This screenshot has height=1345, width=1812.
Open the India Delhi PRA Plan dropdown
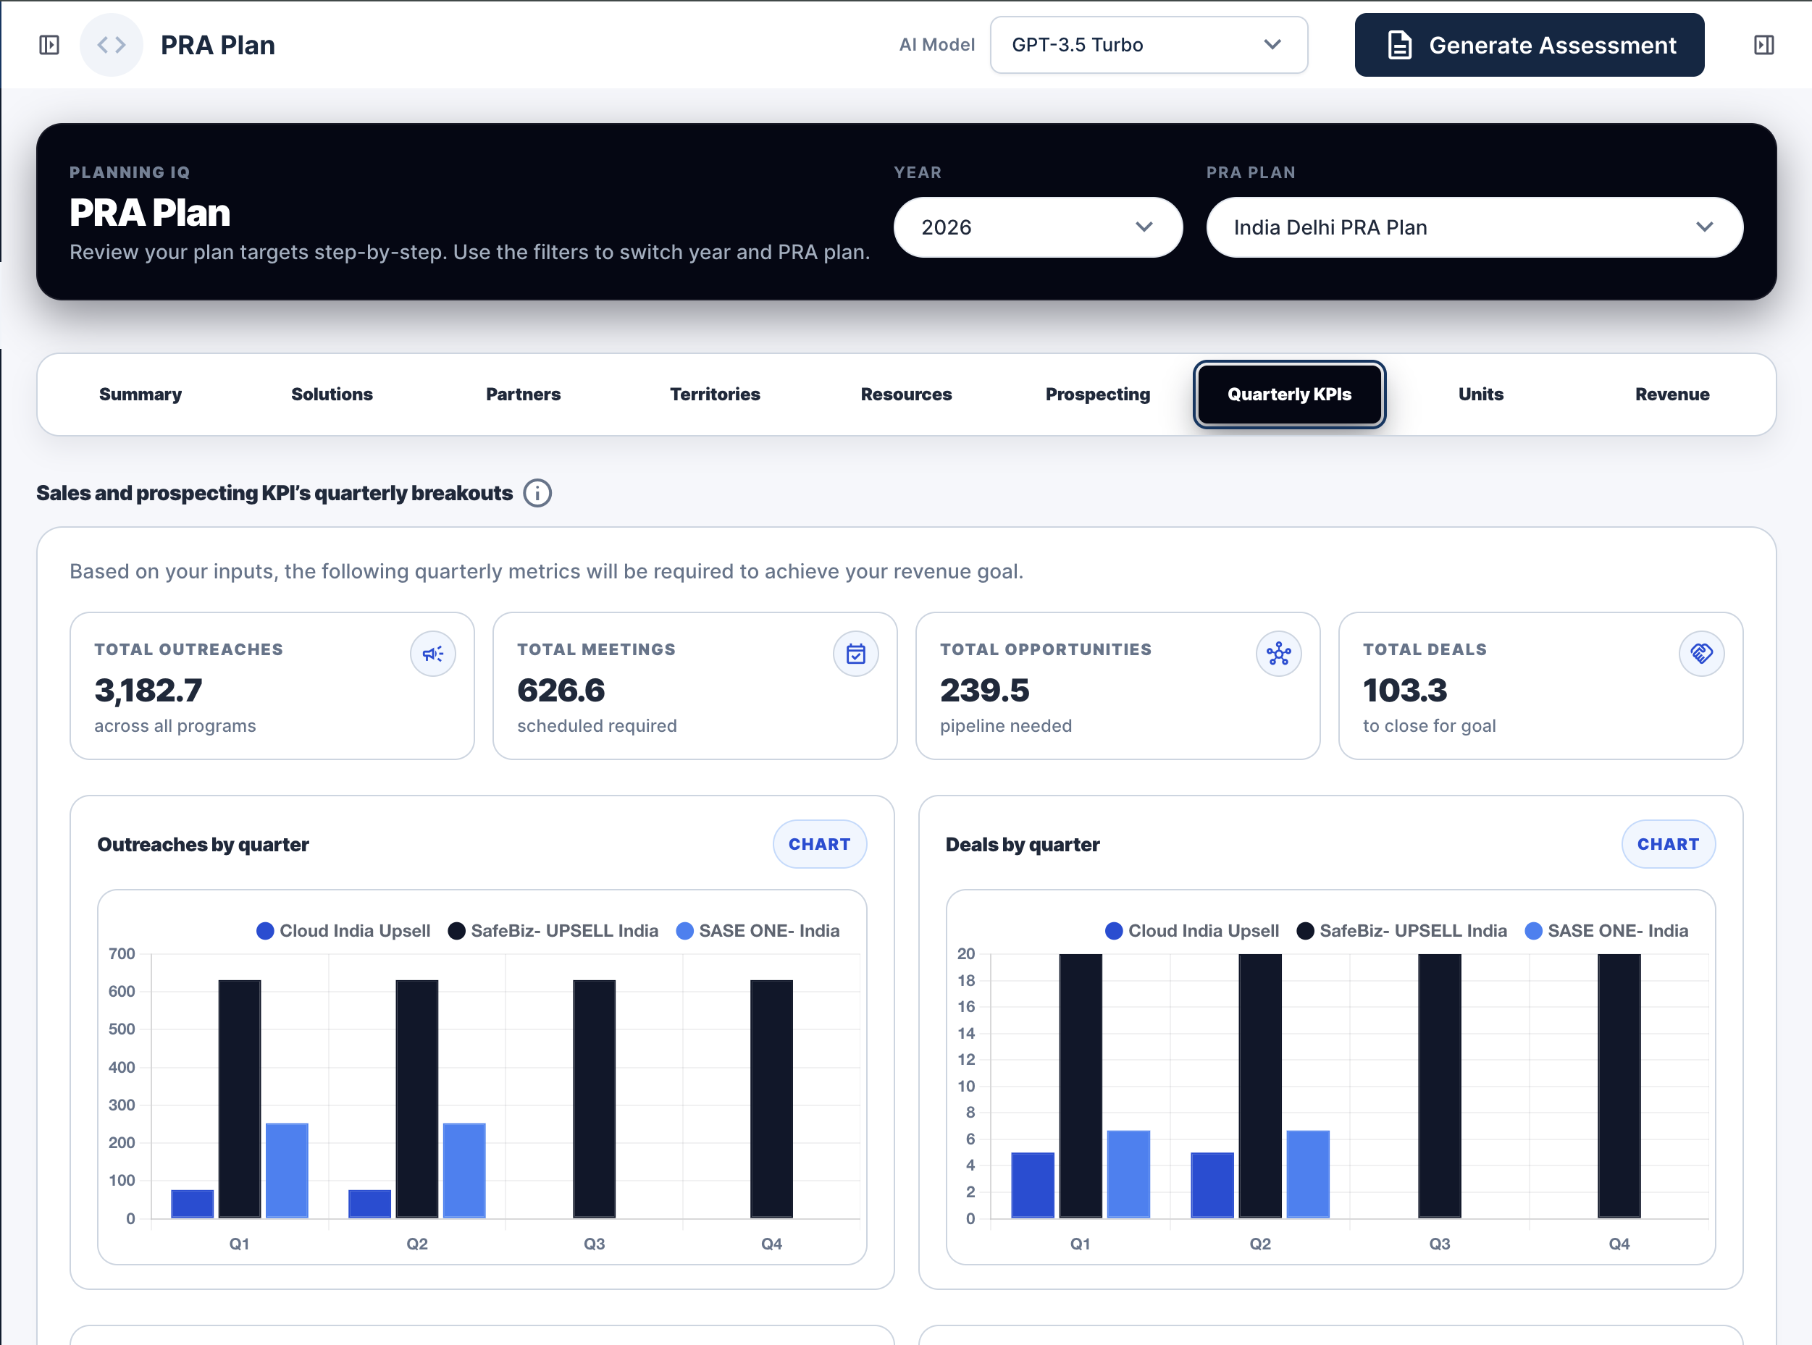click(1474, 227)
